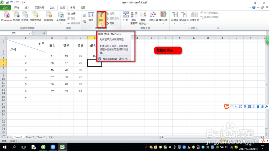Go to the first sheet navigation arrow
Image resolution: width=269 pixels, height=151 pixels.
pyautogui.click(x=2, y=137)
